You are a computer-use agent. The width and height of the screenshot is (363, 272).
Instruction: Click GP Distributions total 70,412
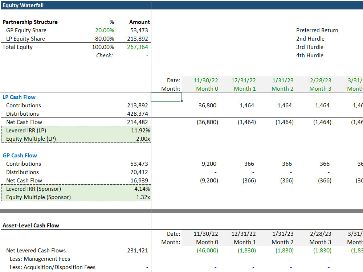click(x=139, y=172)
